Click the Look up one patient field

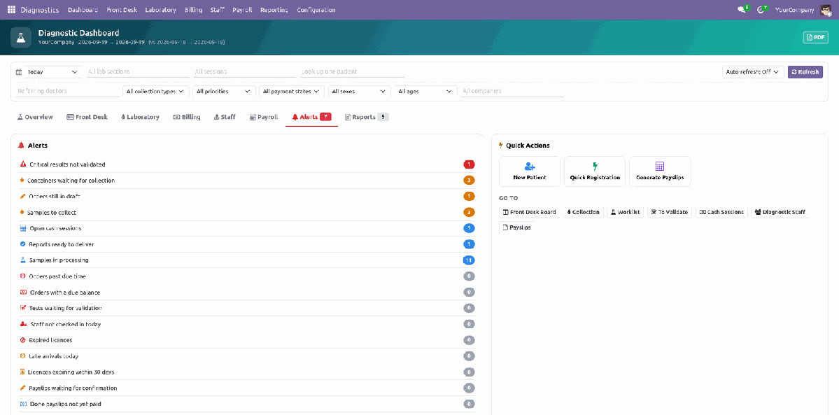tap(351, 72)
